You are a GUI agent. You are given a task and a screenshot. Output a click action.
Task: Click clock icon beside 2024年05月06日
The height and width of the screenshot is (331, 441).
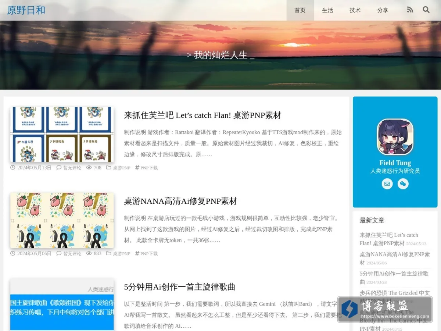pyautogui.click(x=13, y=253)
